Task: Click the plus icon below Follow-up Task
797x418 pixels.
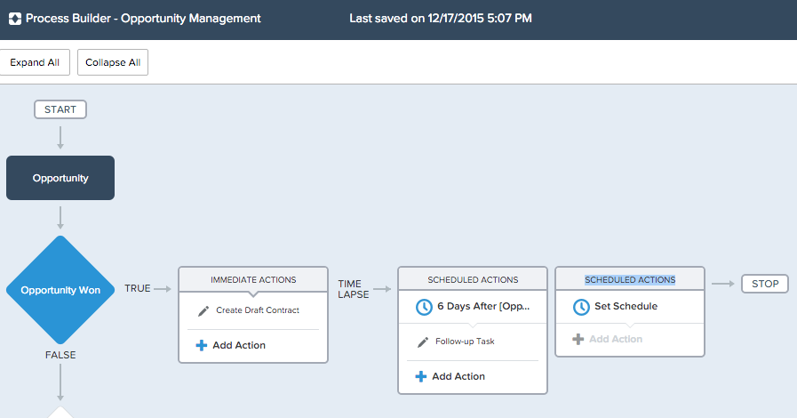Action: pos(421,376)
